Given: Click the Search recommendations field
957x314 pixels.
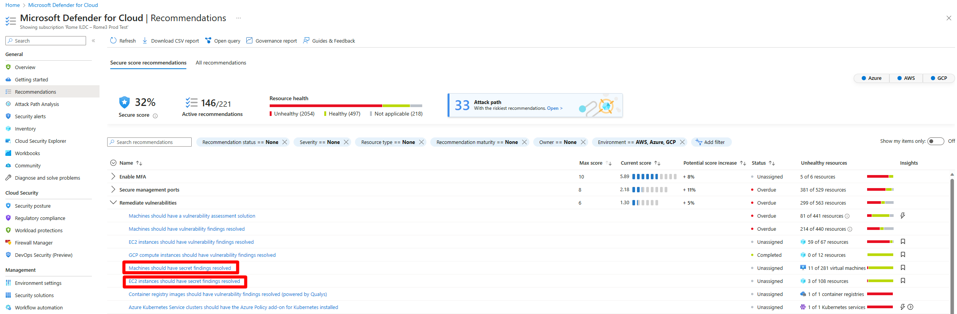Looking at the screenshot, I should pyautogui.click(x=150, y=142).
